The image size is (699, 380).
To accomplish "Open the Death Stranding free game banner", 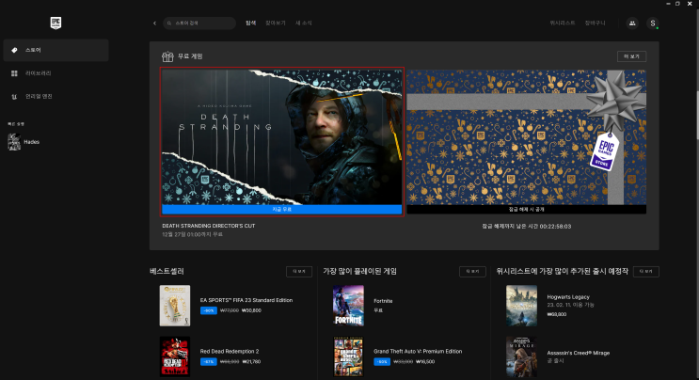I will pos(281,137).
